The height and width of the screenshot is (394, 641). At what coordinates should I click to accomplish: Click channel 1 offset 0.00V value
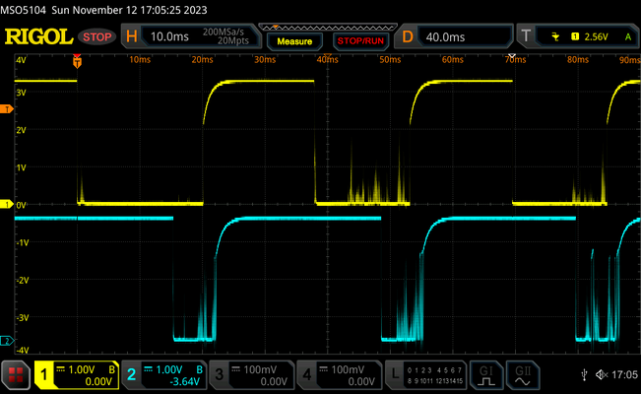[98, 382]
